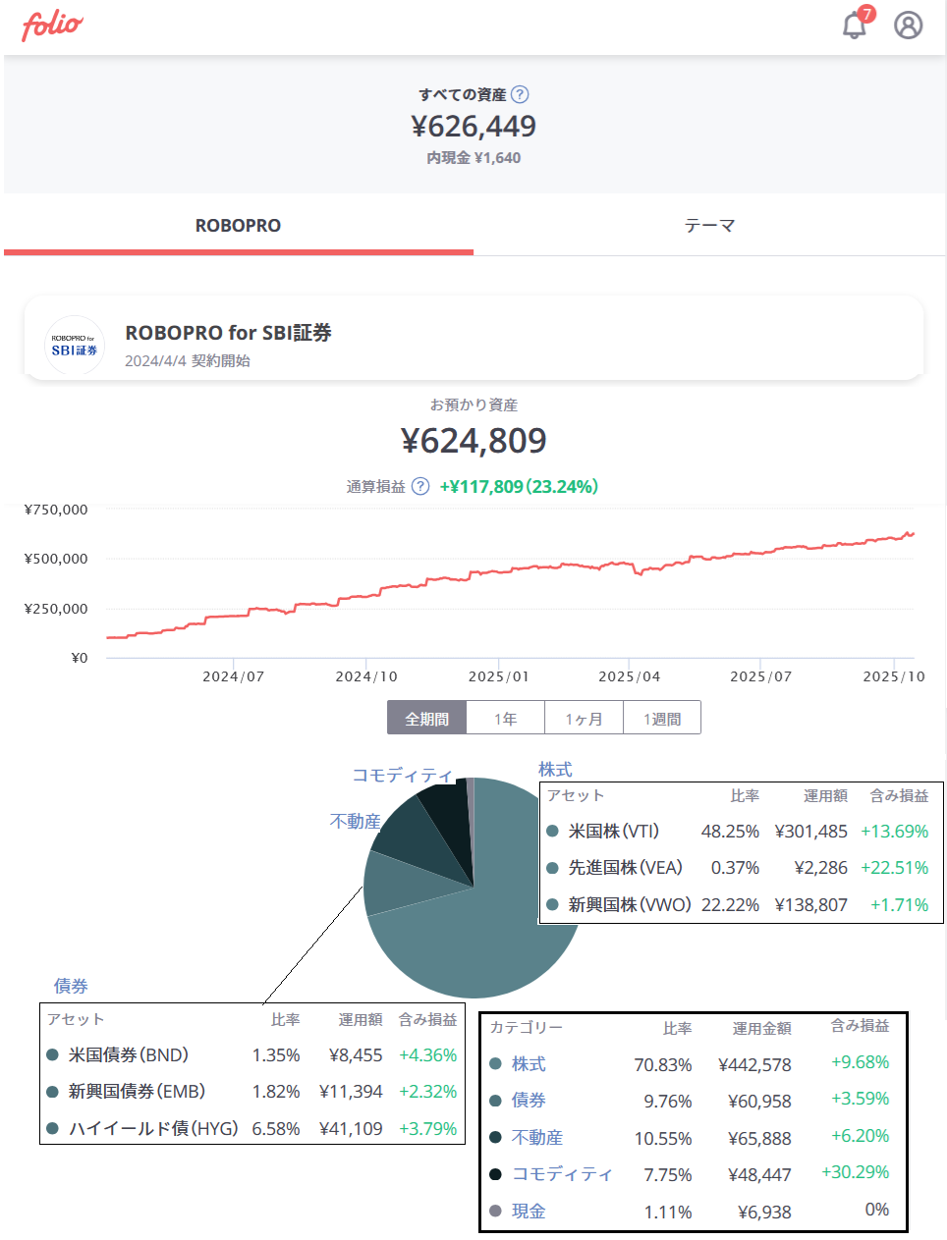Viewport: 947px width, 1240px height.
Task: Click the 70.83% stocks ratio
Action: pyautogui.click(x=663, y=1064)
